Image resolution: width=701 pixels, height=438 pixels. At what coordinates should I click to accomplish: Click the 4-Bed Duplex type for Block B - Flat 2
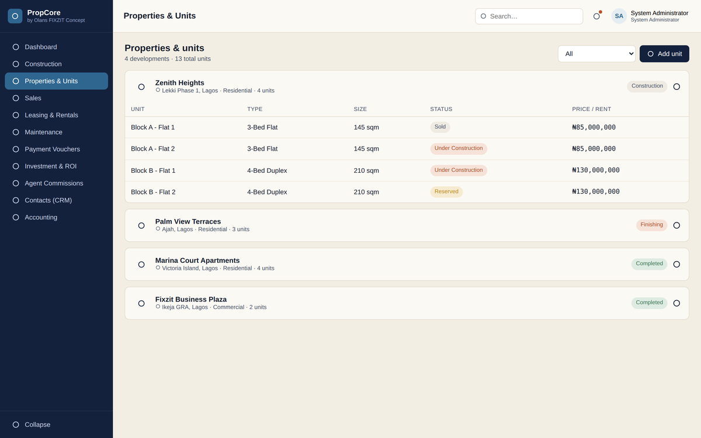click(x=267, y=192)
